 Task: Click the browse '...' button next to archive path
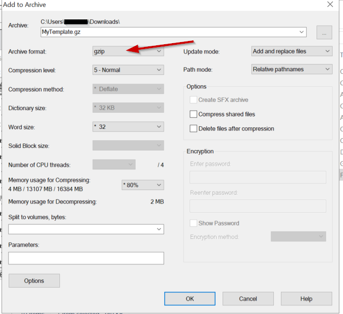pyautogui.click(x=324, y=32)
